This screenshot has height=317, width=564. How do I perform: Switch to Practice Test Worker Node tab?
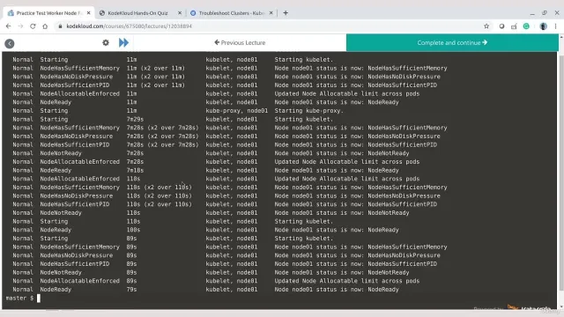click(49, 13)
